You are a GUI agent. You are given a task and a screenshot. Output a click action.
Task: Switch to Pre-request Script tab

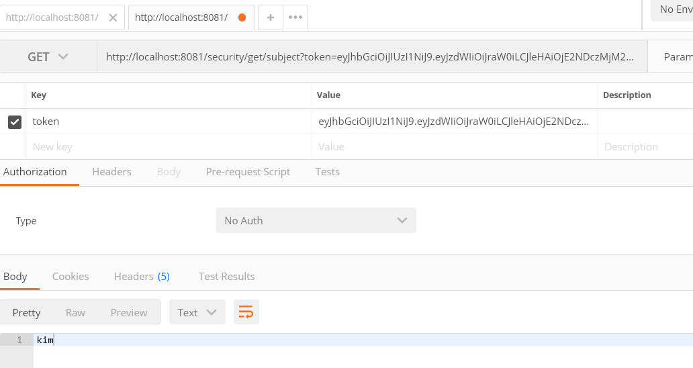pos(248,172)
